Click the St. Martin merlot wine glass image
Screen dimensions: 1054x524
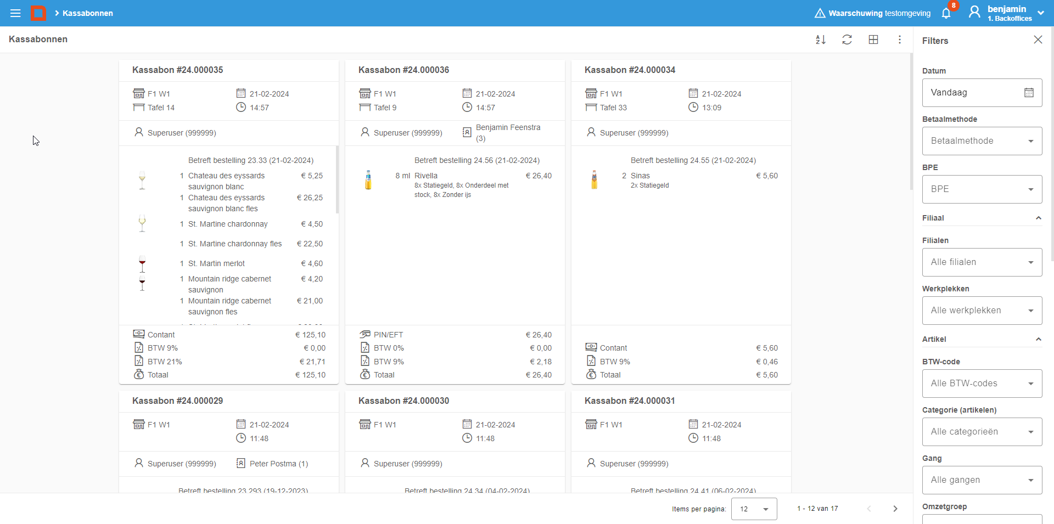142,264
